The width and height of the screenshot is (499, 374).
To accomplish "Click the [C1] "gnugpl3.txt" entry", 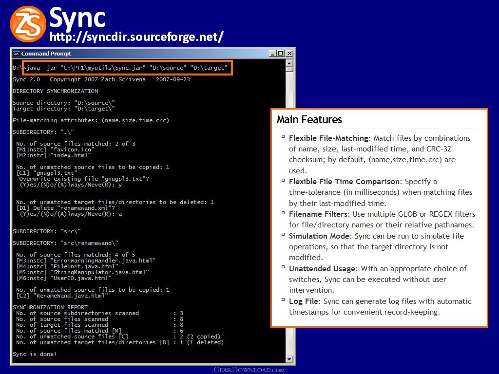I will [x=47, y=173].
